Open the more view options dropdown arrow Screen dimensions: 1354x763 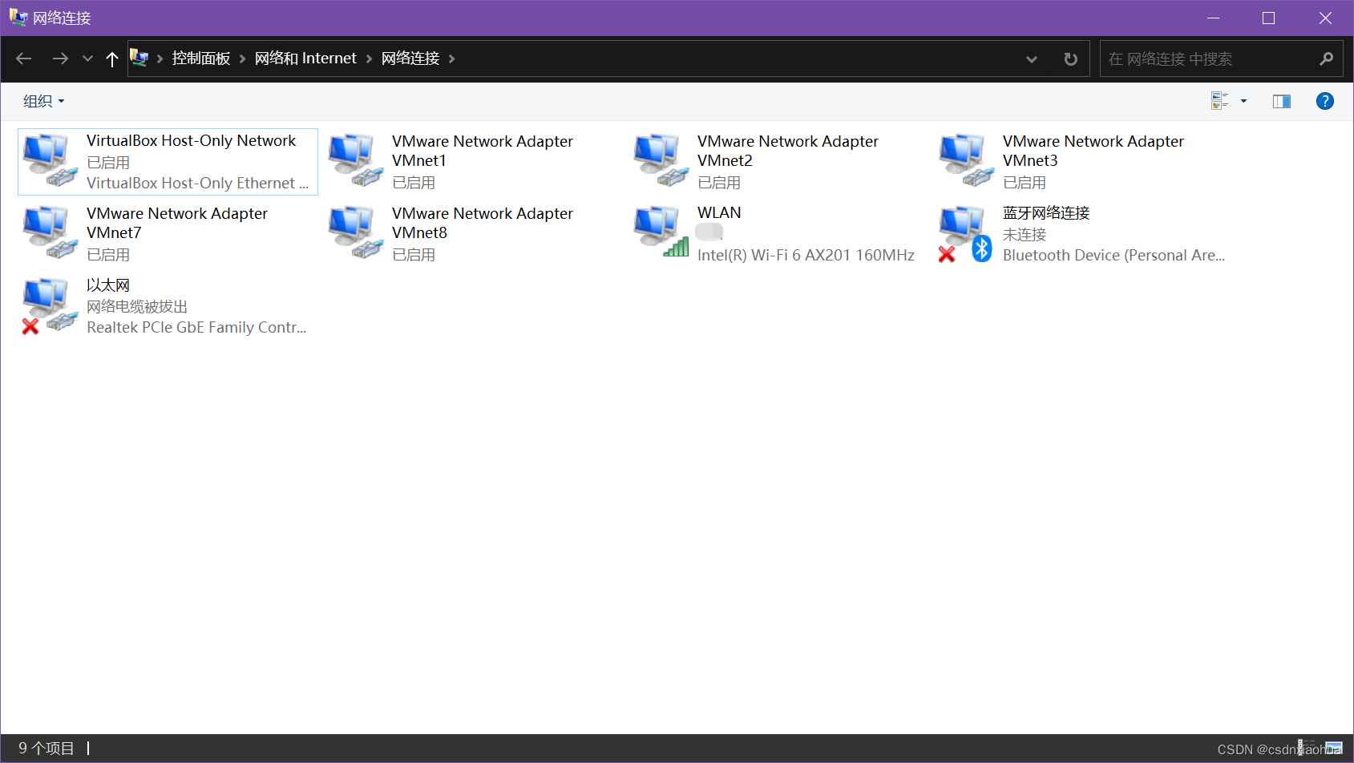(x=1243, y=101)
